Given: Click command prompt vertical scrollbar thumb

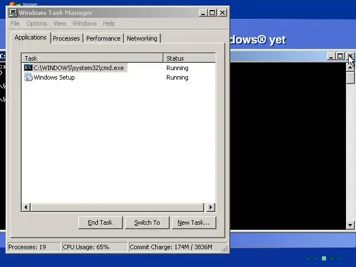Looking at the screenshot, I should point(350,77).
